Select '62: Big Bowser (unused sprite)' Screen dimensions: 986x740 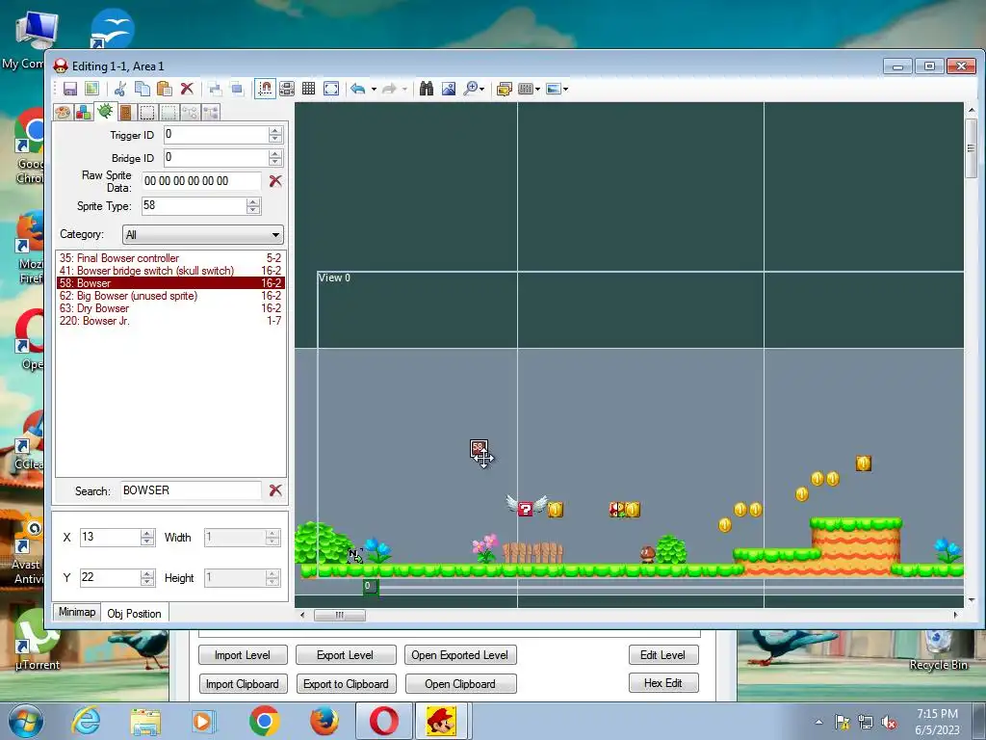(x=170, y=296)
